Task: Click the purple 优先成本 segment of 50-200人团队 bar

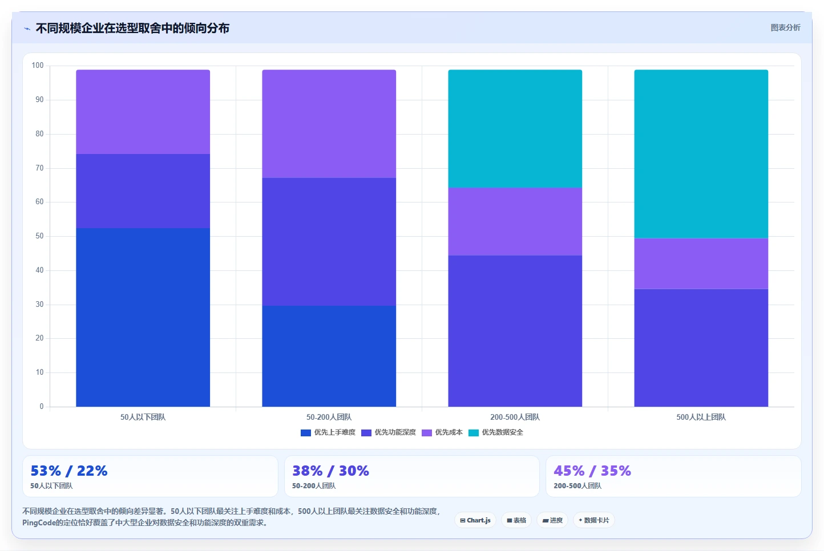Action: click(329, 124)
